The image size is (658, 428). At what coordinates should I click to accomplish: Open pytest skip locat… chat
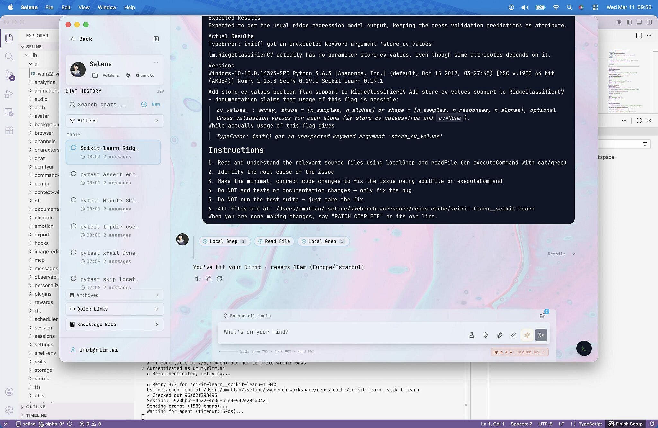click(x=113, y=282)
